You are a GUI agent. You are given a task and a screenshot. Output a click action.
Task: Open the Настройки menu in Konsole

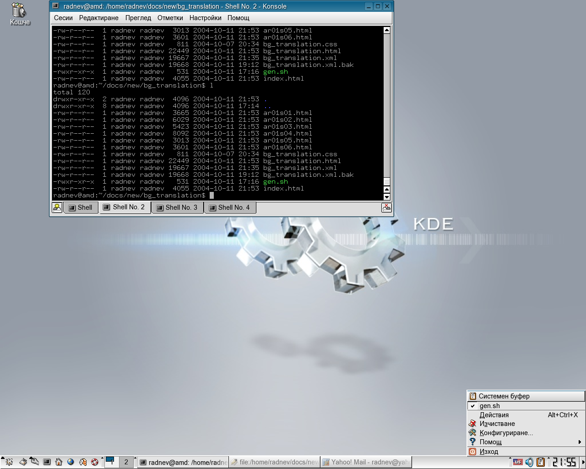click(205, 18)
